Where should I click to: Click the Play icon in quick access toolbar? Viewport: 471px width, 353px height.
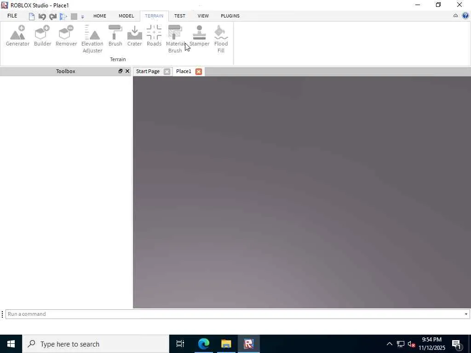[x=63, y=17]
